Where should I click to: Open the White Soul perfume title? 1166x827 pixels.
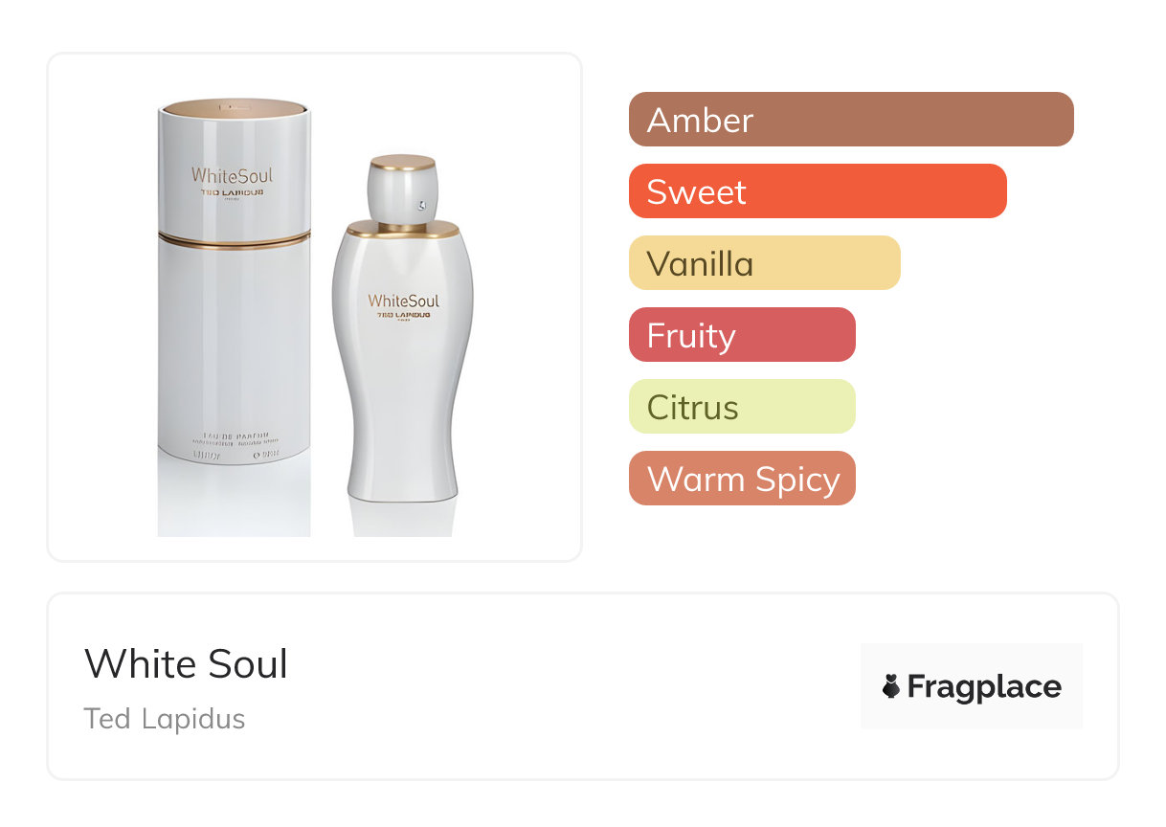(186, 664)
